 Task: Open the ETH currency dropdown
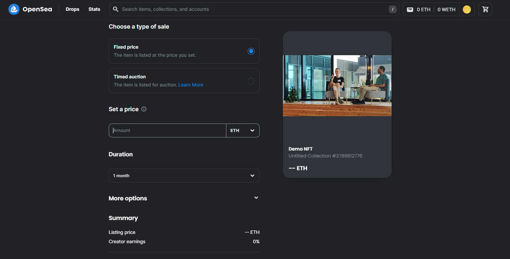pyautogui.click(x=243, y=130)
